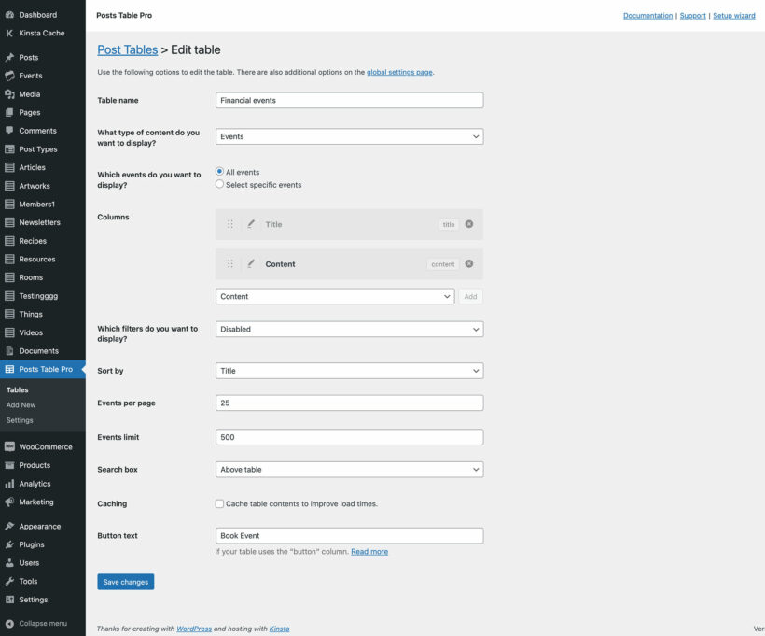Remove the Content column via its X icon

point(467,263)
